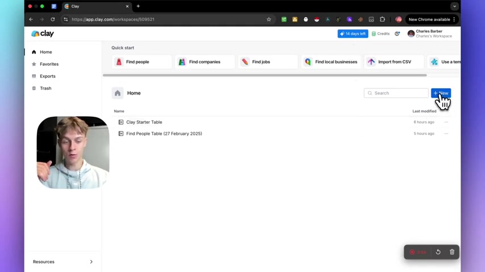Sort by Last modified column

(x=424, y=111)
